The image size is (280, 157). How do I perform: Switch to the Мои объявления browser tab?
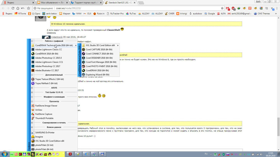tap(52, 3)
